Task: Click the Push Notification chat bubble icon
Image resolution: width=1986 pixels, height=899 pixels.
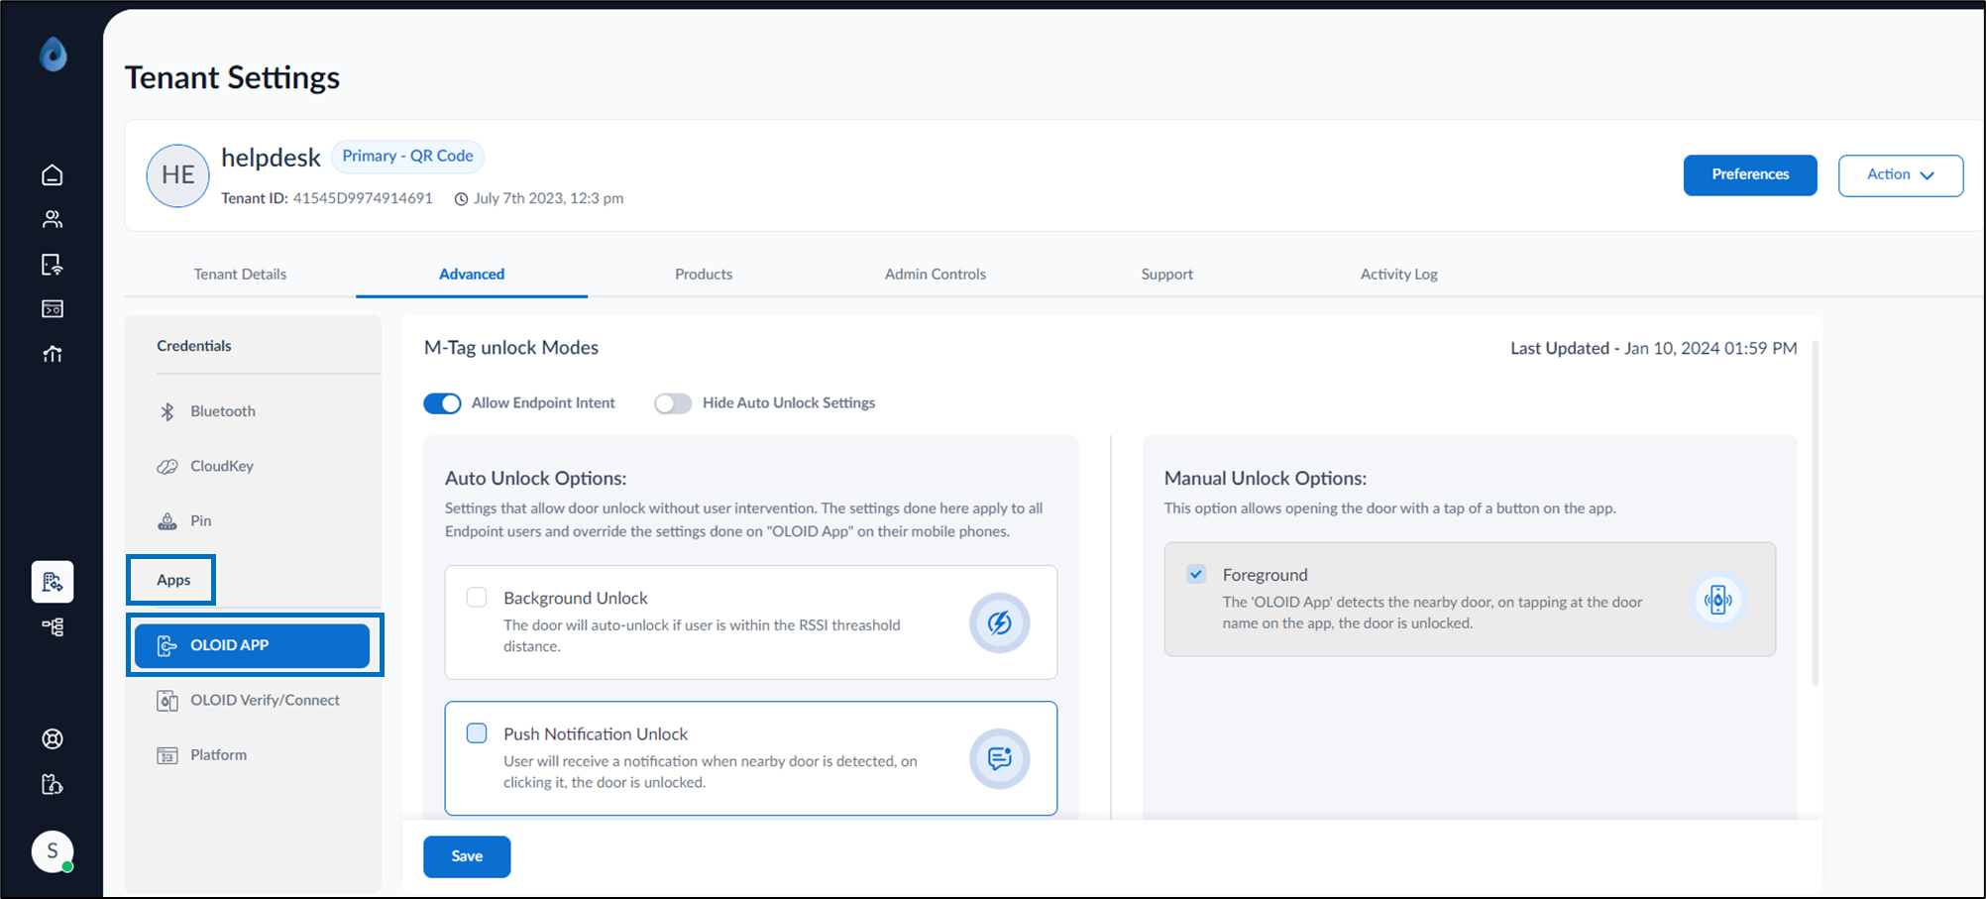Action: 1000,758
